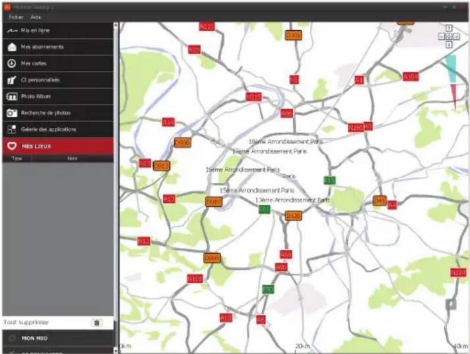Click the A10 motorway shield

pyautogui.click(x=226, y=318)
